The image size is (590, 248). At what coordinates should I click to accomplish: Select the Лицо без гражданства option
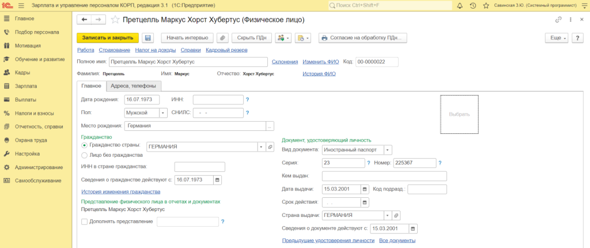[85, 155]
